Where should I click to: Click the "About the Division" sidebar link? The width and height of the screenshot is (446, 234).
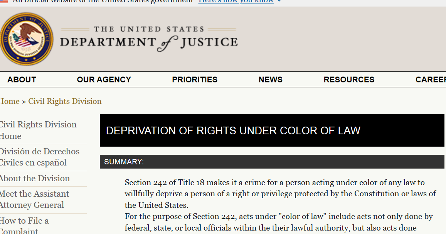click(35, 178)
